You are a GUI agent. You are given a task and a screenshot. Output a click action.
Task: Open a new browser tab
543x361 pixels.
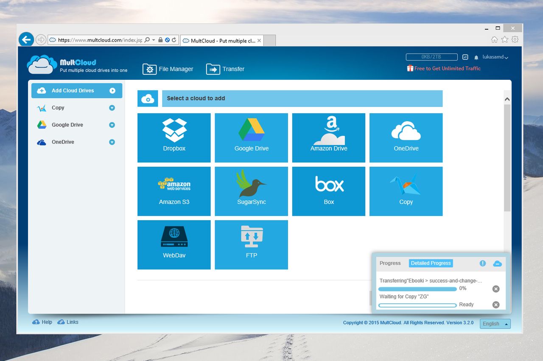tap(270, 41)
